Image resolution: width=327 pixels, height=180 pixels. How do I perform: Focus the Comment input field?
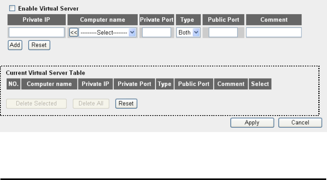(x=274, y=33)
